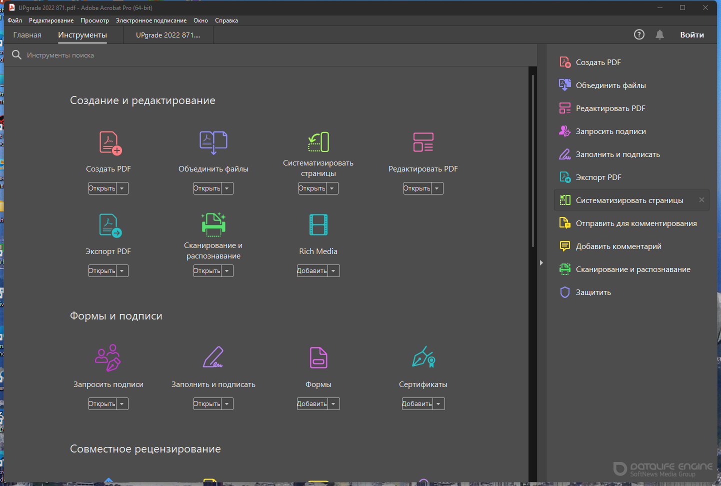721x486 pixels.
Task: Open the notifications bell icon
Action: [659, 34]
